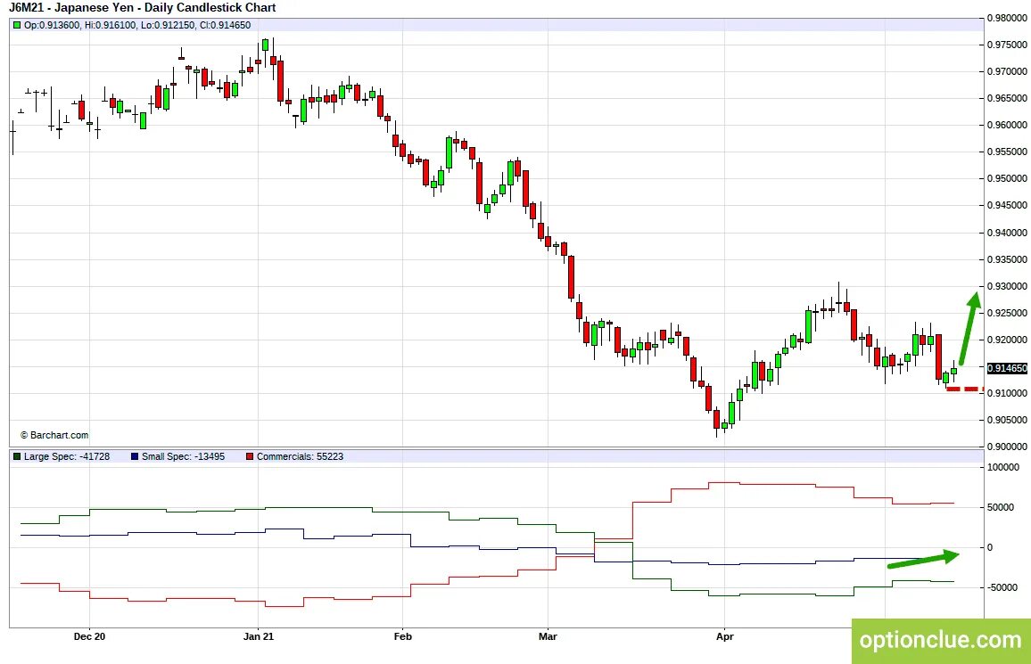Click the 0.980000 price axis label
The image size is (1031, 664).
coord(1007,18)
